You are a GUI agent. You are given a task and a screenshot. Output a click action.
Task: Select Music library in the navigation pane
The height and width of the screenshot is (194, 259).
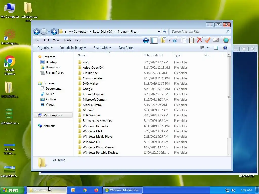tap(50, 94)
